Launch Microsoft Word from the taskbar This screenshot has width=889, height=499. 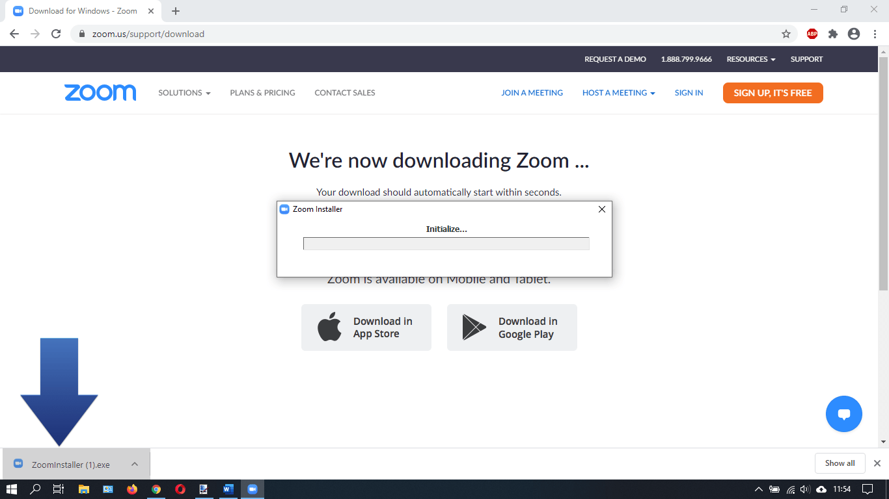227,489
